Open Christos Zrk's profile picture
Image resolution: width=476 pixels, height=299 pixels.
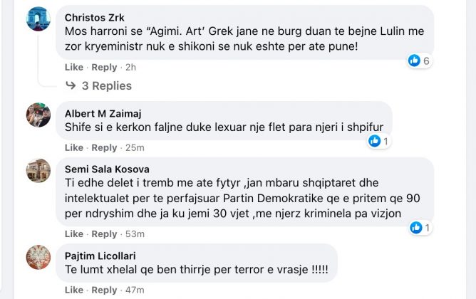(38, 19)
